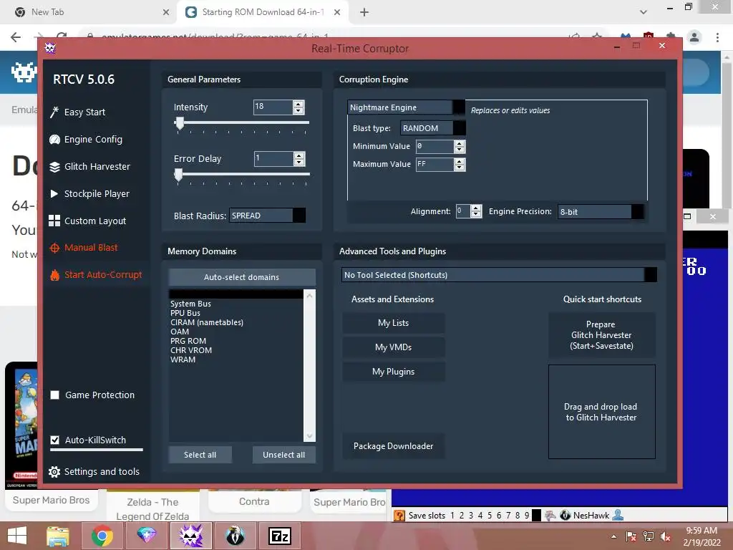Open the No Tool Selected (Shortcuts) dropdown
733x550 pixels.
click(x=499, y=275)
